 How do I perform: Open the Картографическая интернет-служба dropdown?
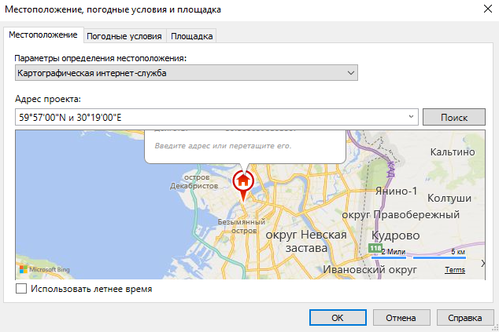pos(187,74)
